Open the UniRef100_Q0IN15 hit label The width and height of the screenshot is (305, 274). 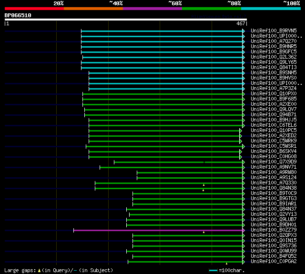[274, 241]
